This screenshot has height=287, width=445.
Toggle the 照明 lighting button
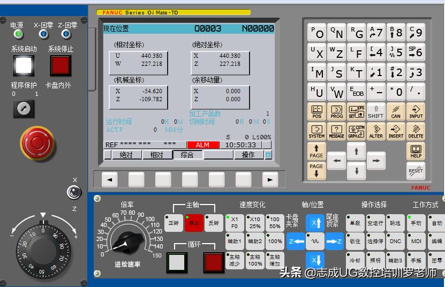(x=375, y=260)
